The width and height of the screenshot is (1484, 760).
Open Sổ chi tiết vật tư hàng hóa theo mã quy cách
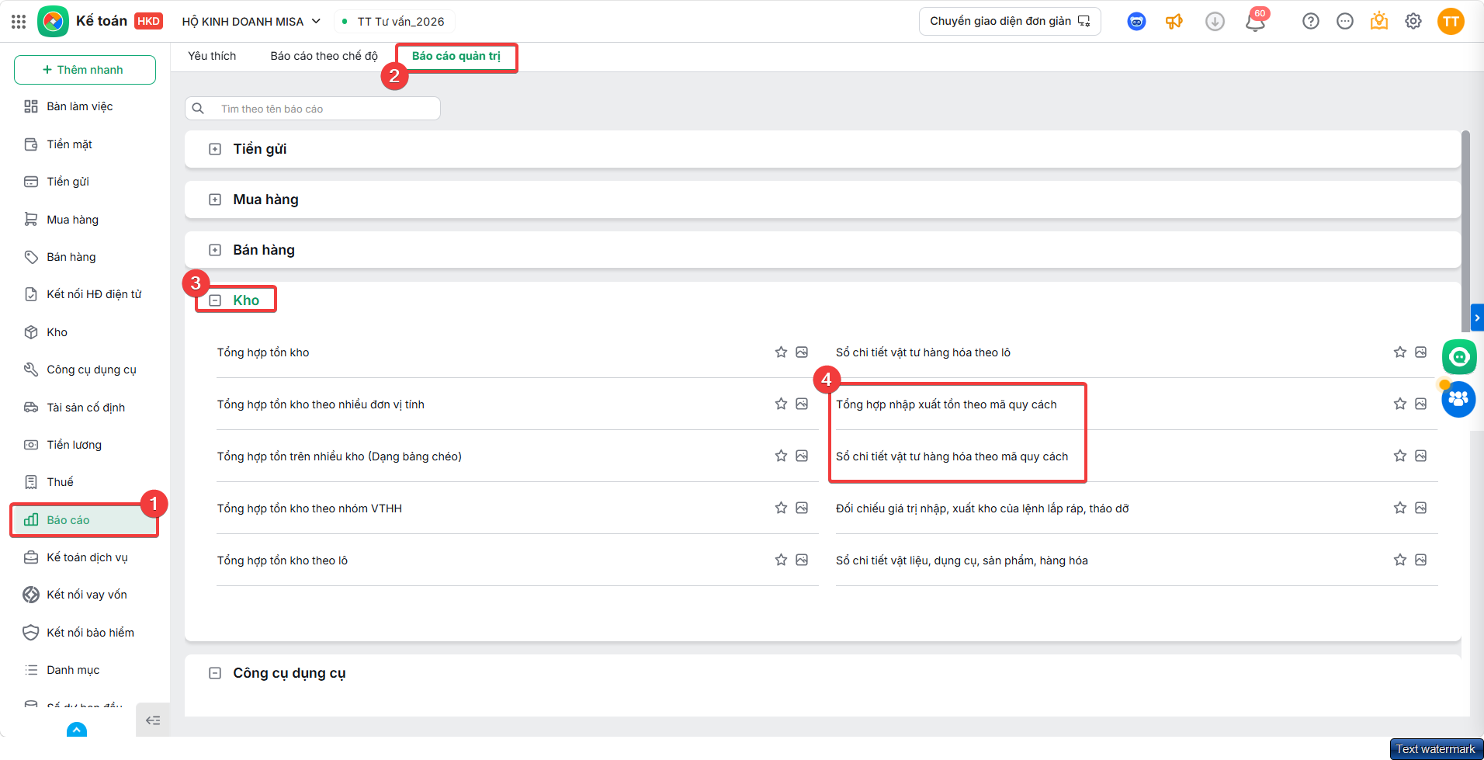click(x=952, y=456)
